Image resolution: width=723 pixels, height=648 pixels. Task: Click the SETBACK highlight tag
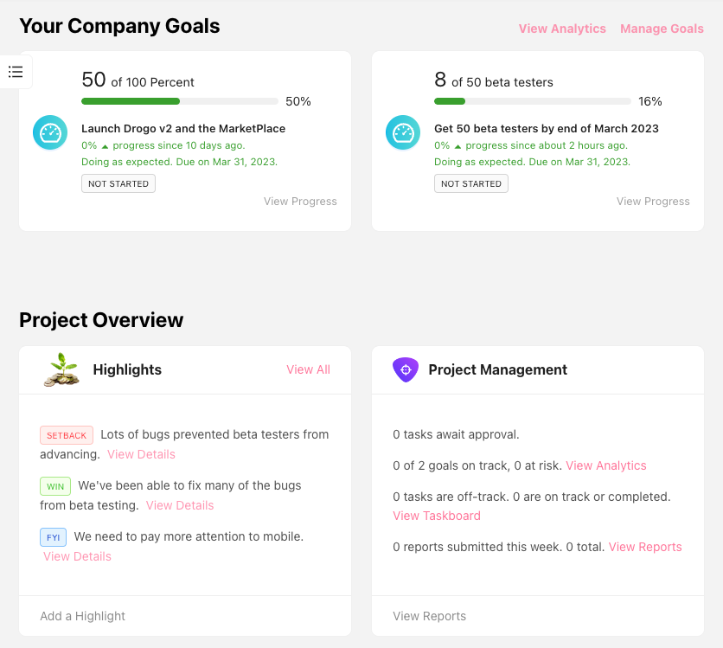[67, 435]
